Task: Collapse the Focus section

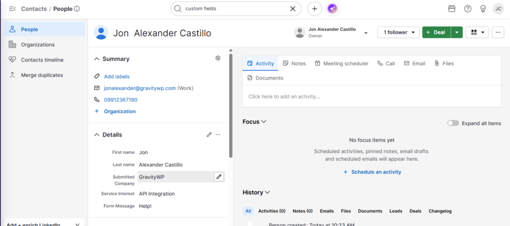Action: click(264, 122)
